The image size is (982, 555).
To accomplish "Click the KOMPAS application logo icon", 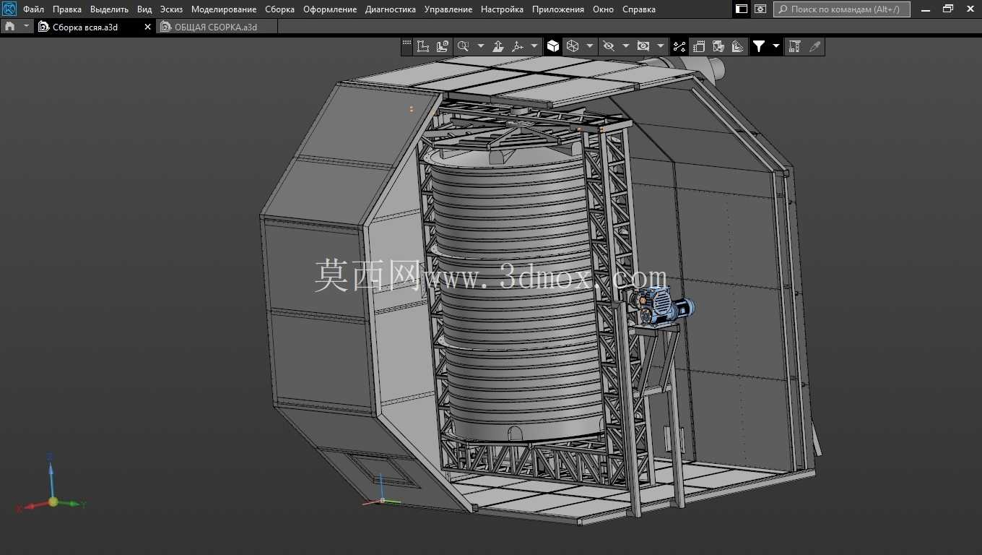I will coord(9,9).
